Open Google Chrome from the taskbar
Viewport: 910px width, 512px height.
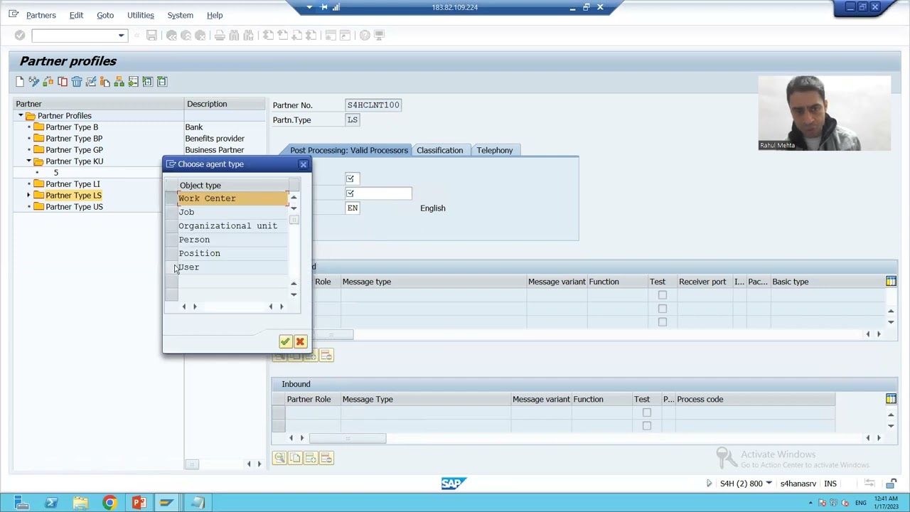pos(109,503)
